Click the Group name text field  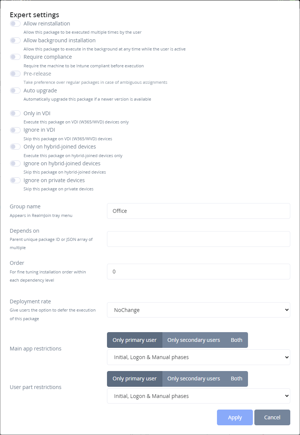pos(198,211)
